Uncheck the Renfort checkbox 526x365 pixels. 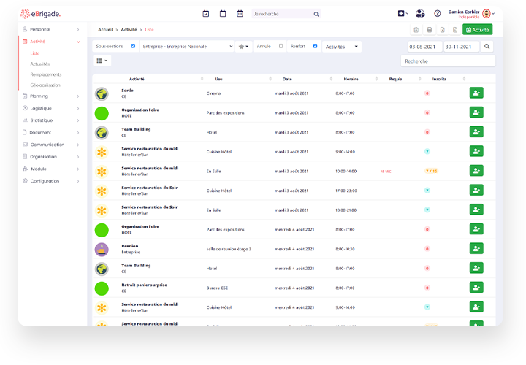click(315, 46)
